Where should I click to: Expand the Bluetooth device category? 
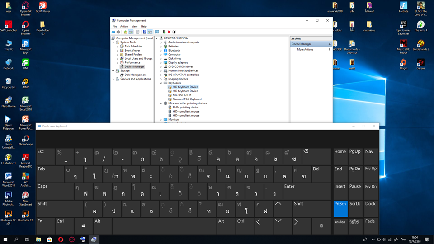(161, 50)
